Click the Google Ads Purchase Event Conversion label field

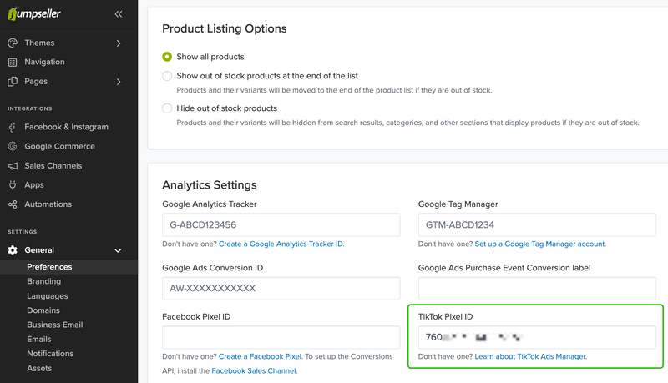point(537,288)
